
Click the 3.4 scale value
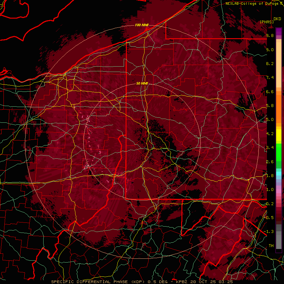pos(270,148)
